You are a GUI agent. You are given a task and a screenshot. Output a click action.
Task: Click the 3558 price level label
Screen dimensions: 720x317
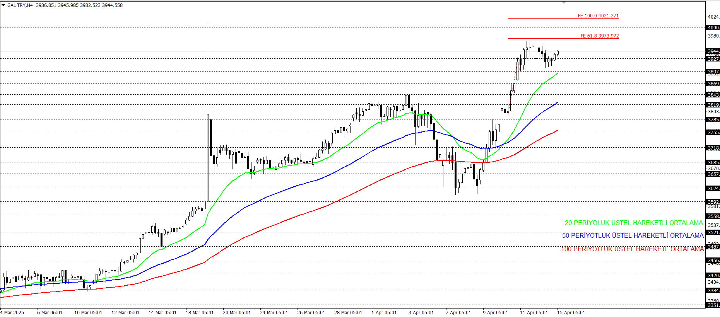(x=713, y=216)
